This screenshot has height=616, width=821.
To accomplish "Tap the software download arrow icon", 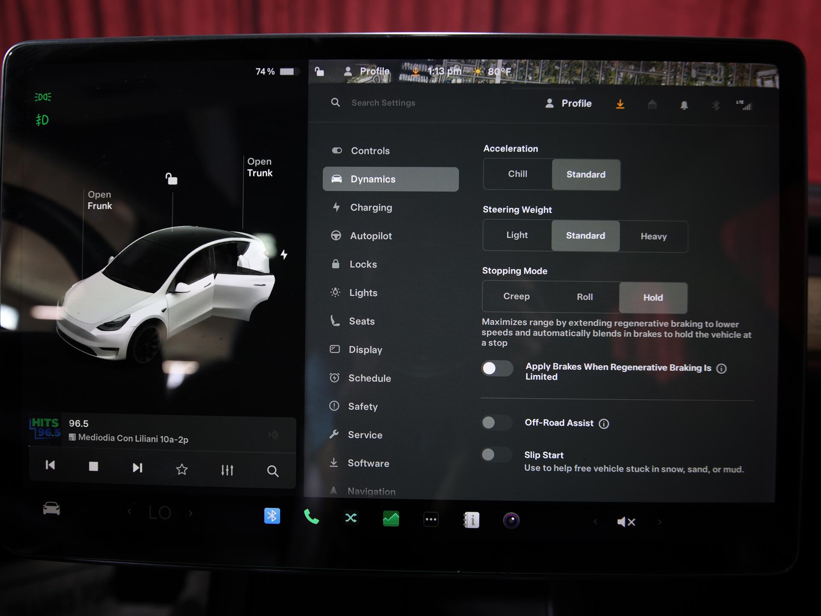I will click(620, 104).
